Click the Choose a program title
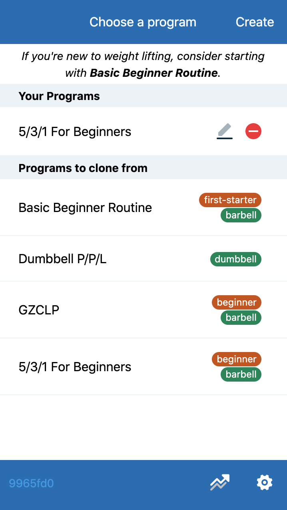This screenshot has width=287, height=510. (143, 22)
